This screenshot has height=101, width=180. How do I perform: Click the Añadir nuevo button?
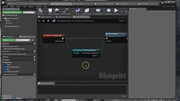[9, 40]
